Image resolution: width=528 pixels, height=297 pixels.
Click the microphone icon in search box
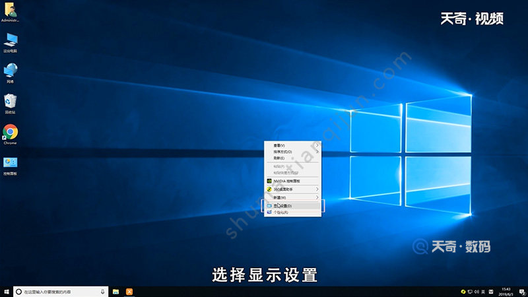pos(103,292)
